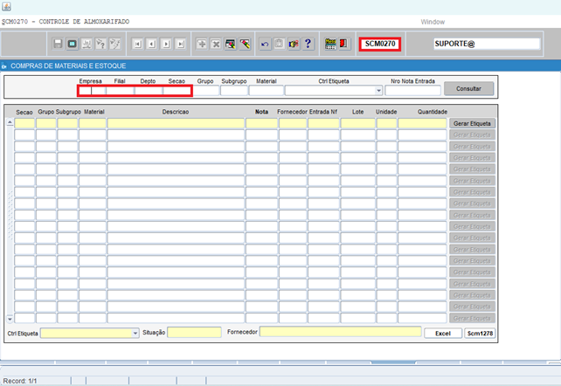
Task: Click the Nota column header
Action: 261,112
